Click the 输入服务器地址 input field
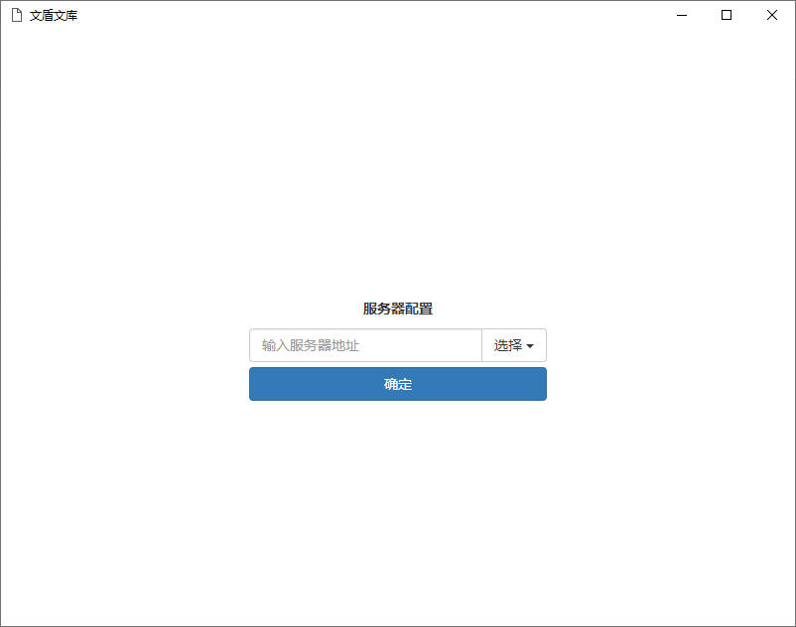 365,345
